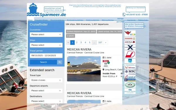This screenshot has width=176, height=110.
Task: Open the Kreuzfahrtfinder nav item
Action: pyautogui.click(x=42, y=20)
